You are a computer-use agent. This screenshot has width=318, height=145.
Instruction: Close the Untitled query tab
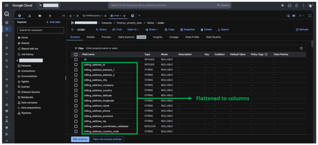click(105, 16)
